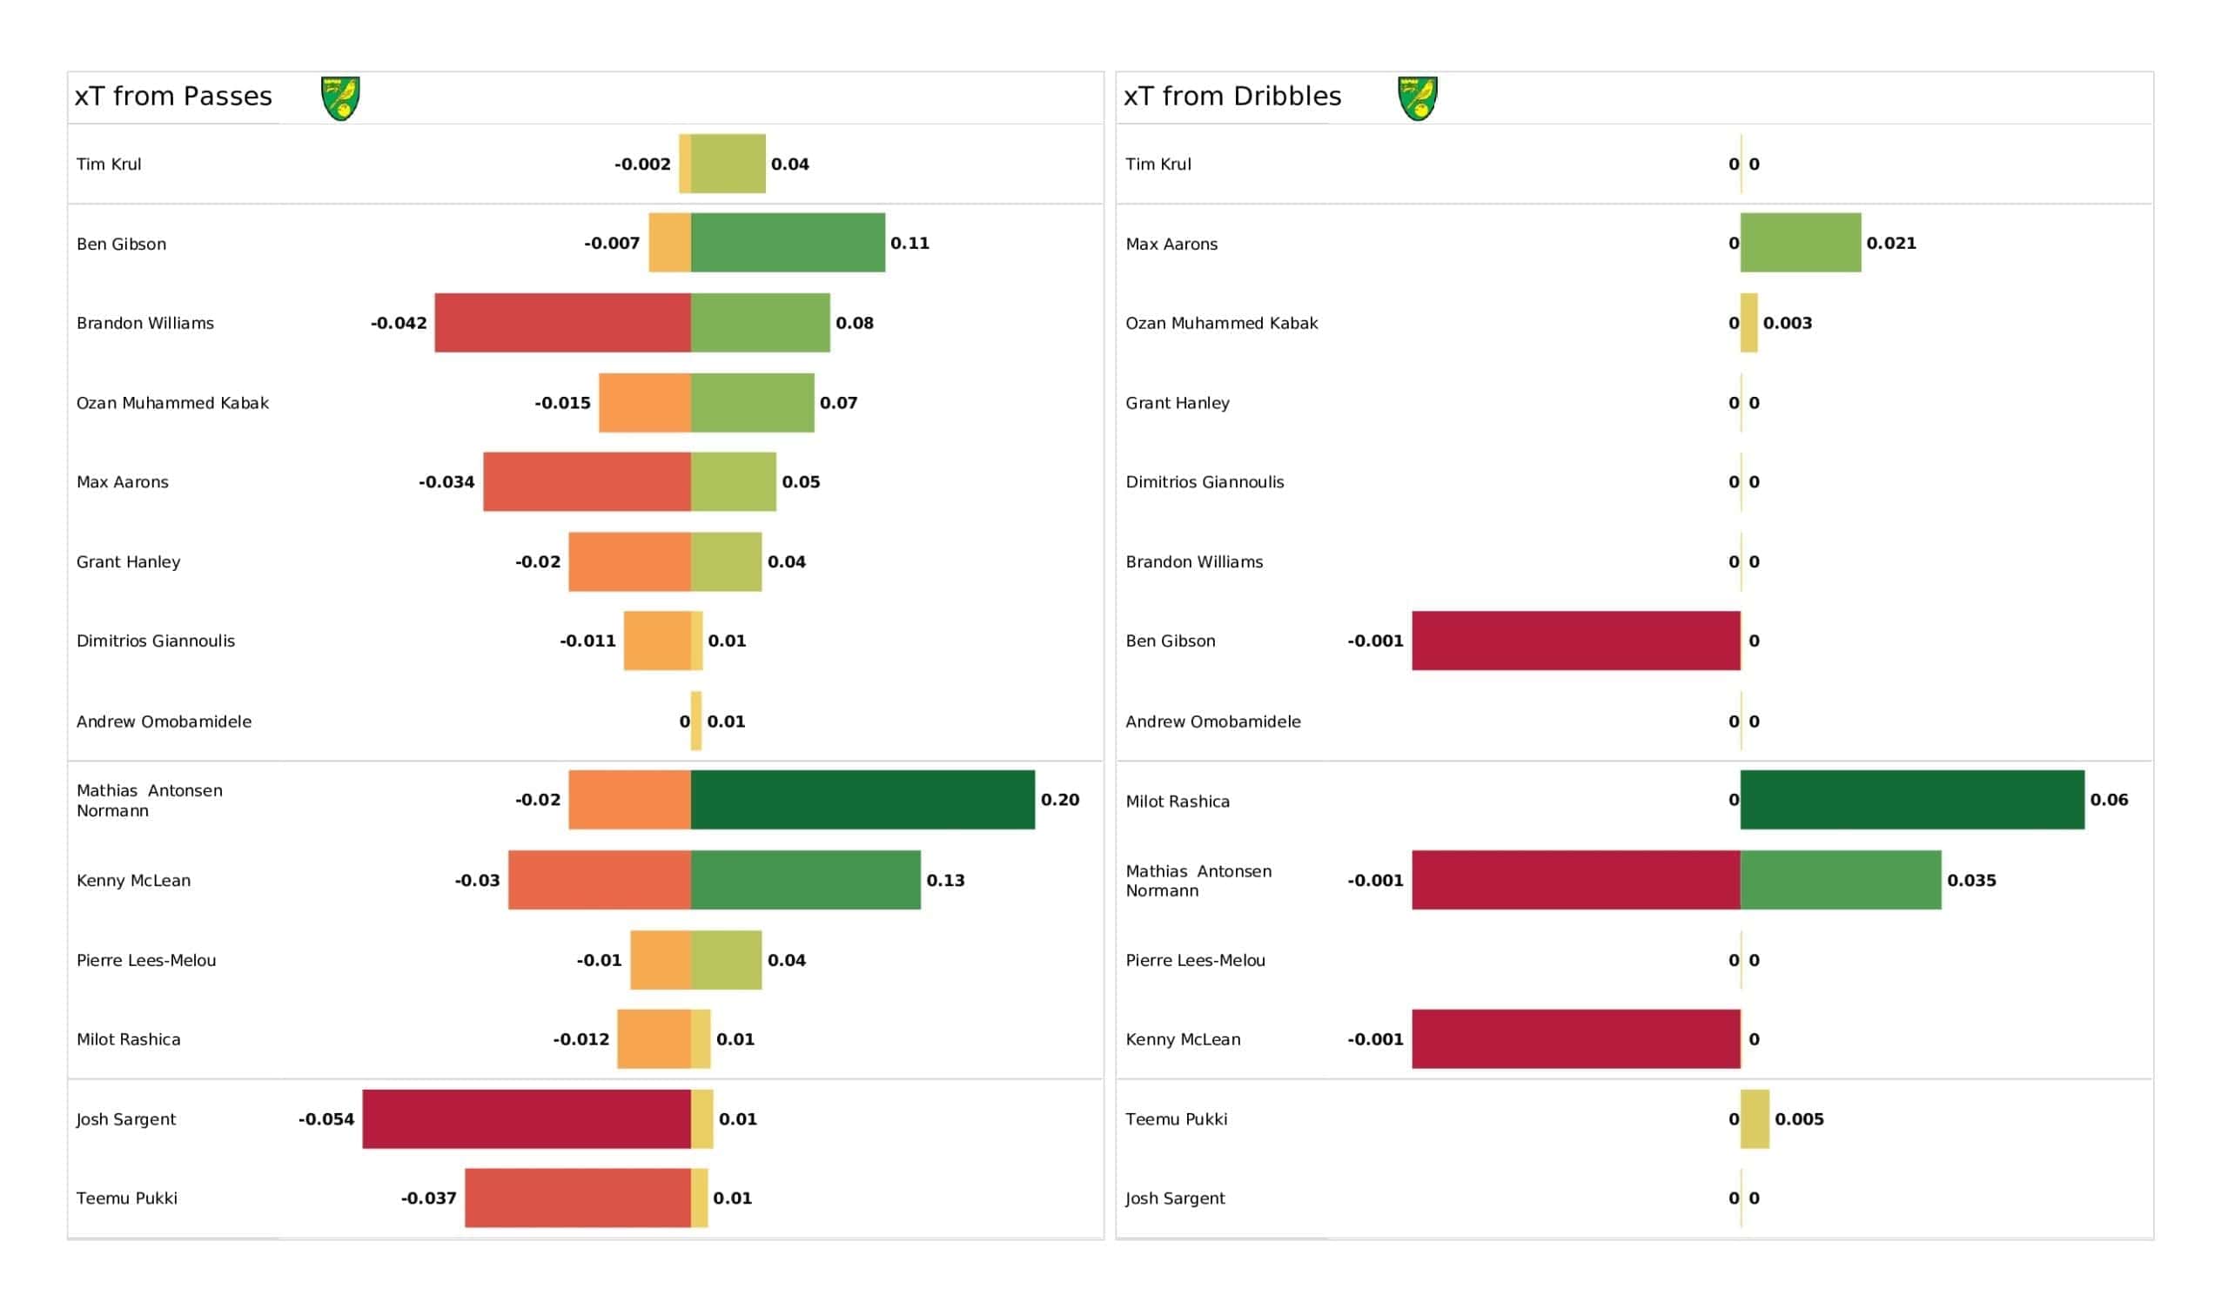This screenshot has width=2228, height=1309.
Task: Click Tim Krul's 0.04 passes bar
Action: (x=728, y=164)
